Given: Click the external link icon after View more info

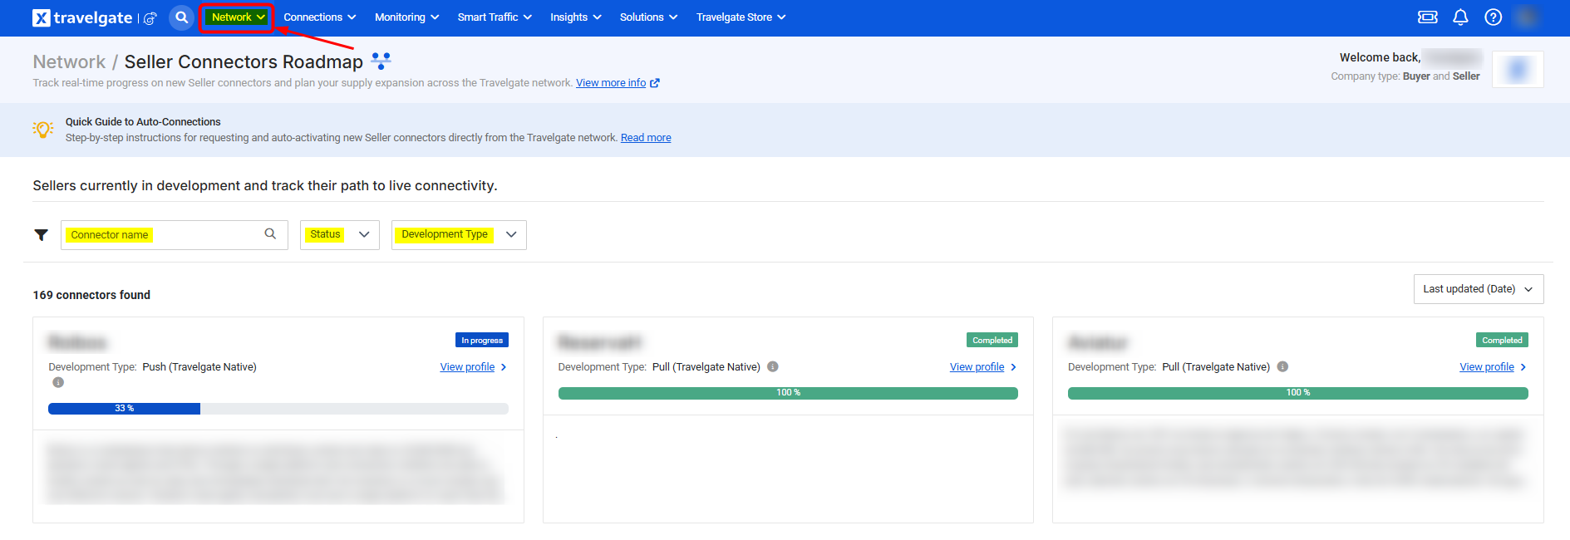Looking at the screenshot, I should click(655, 83).
